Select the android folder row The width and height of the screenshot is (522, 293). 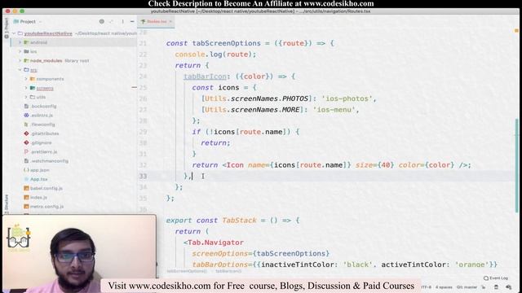point(73,42)
